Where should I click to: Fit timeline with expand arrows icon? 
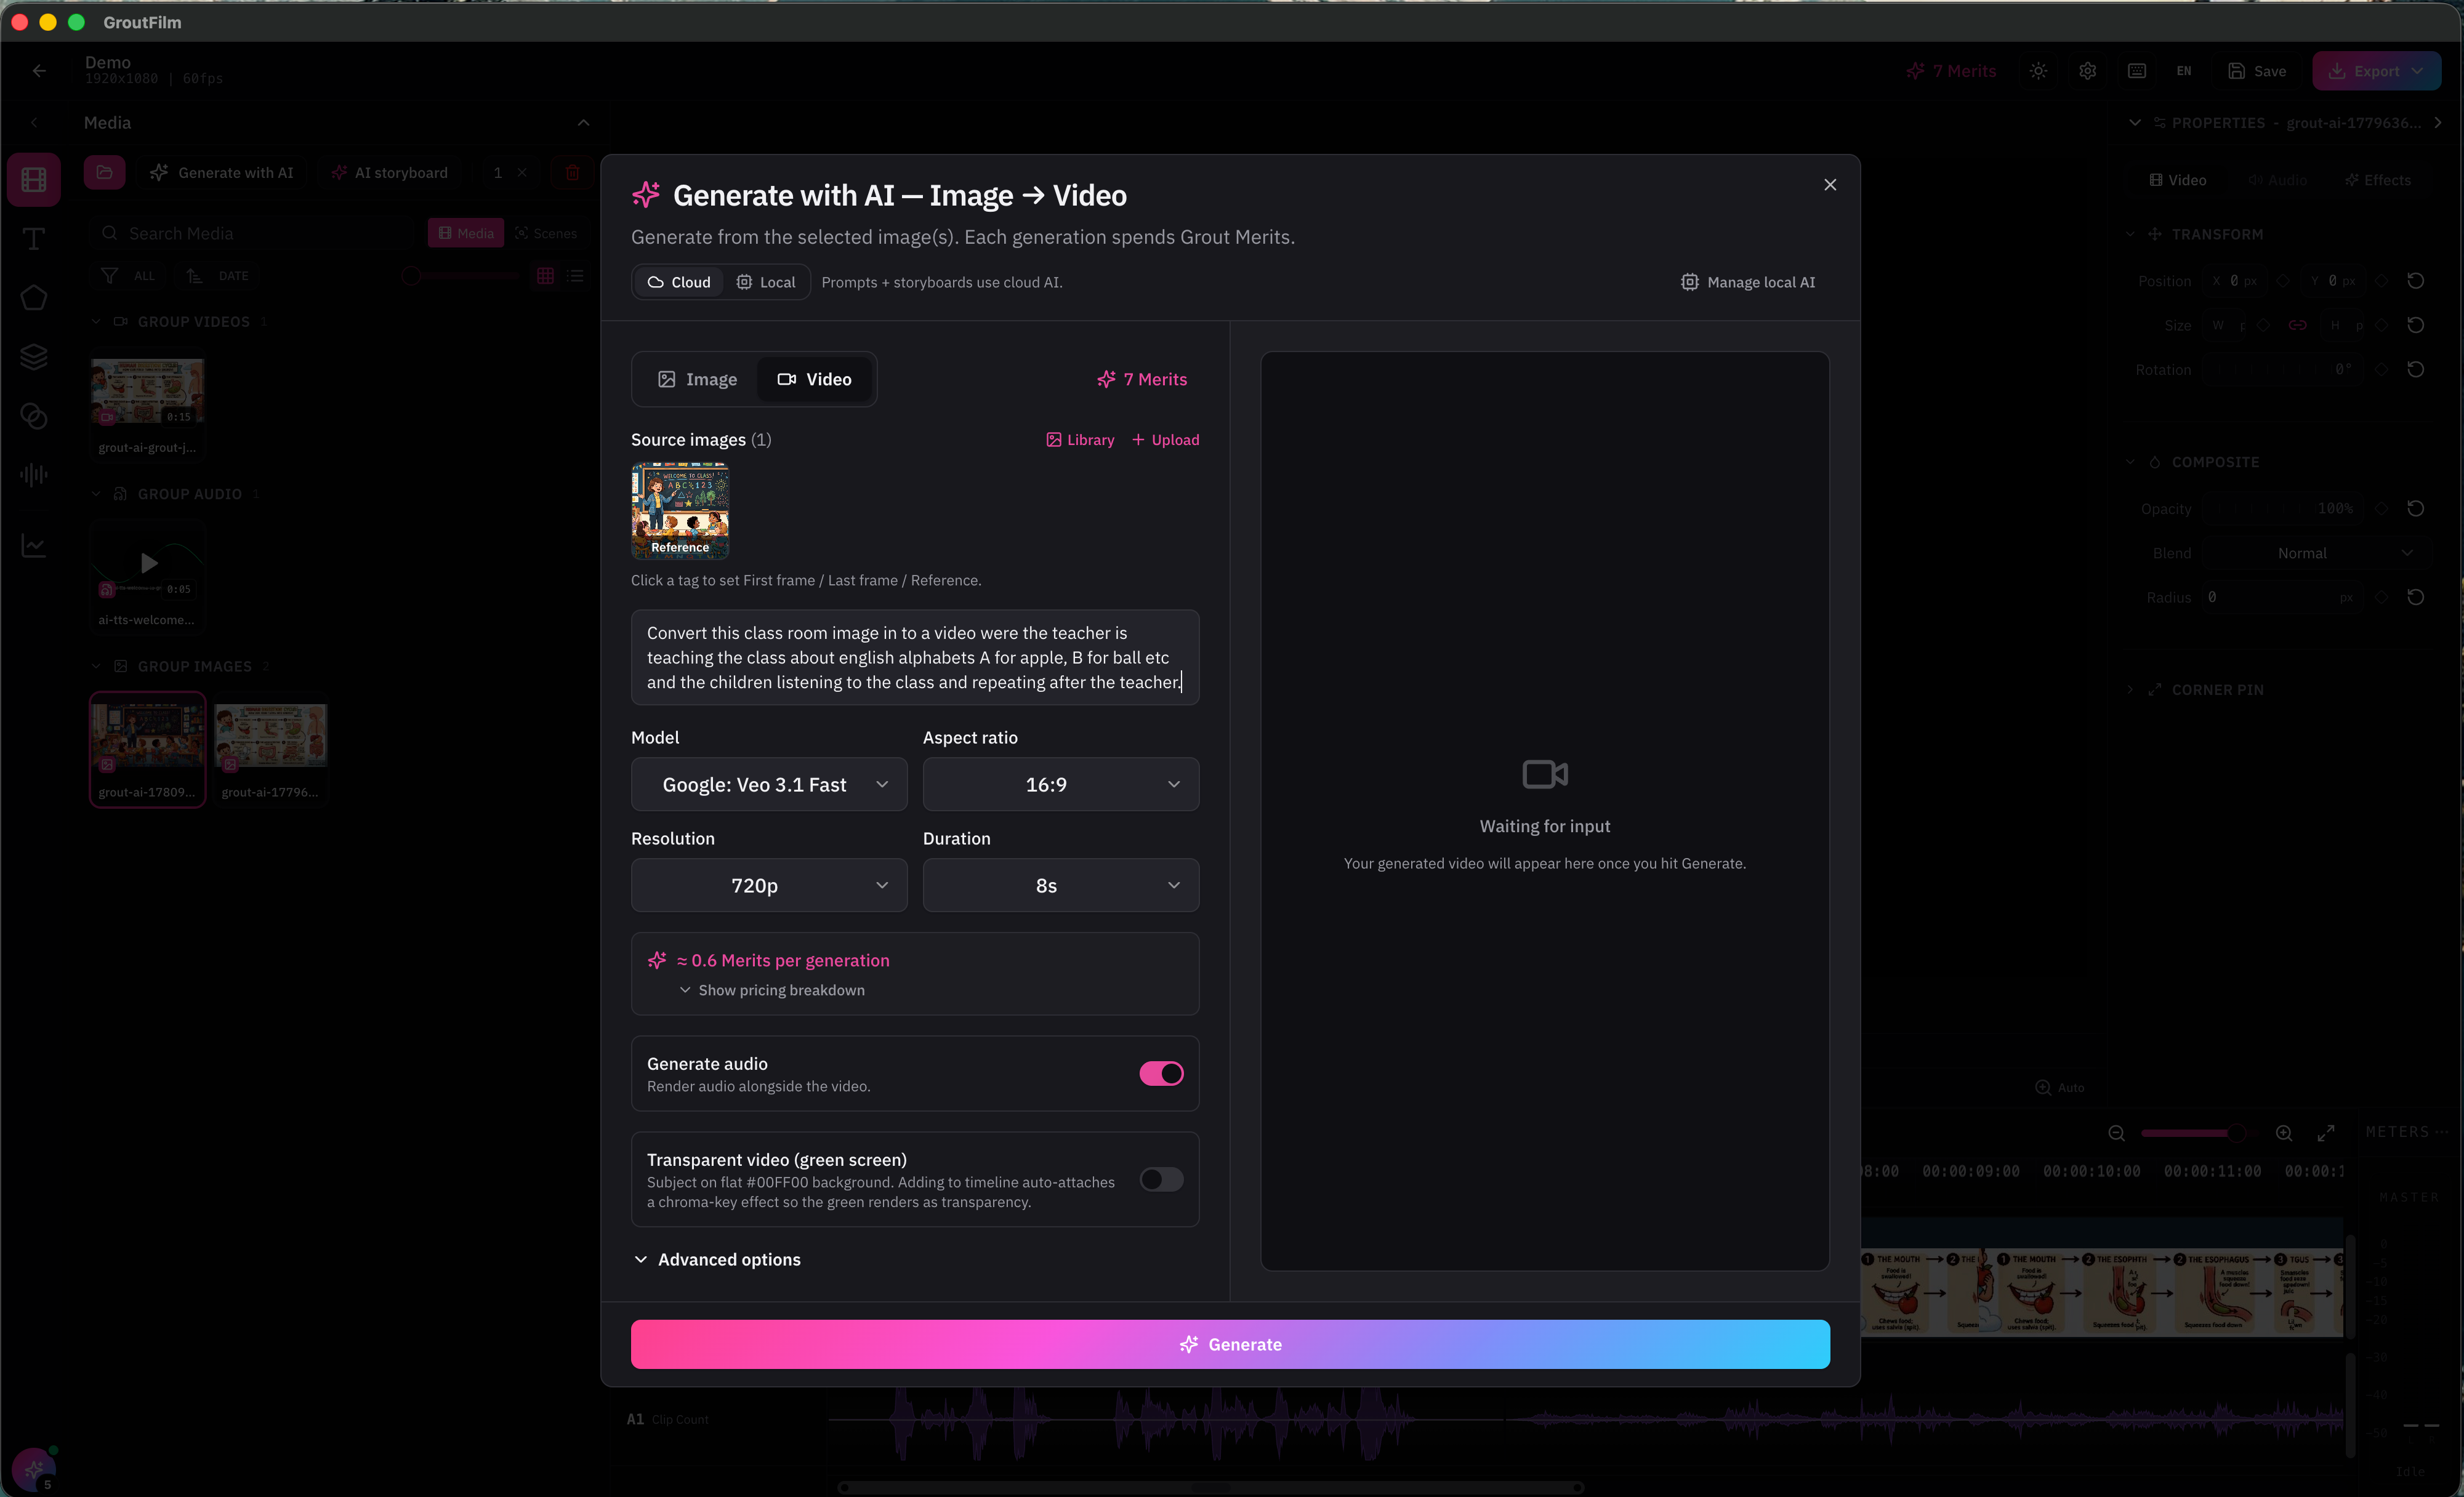(x=2326, y=1133)
